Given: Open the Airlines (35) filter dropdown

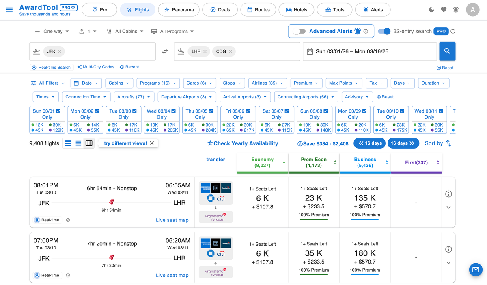Looking at the screenshot, I should click(x=267, y=83).
